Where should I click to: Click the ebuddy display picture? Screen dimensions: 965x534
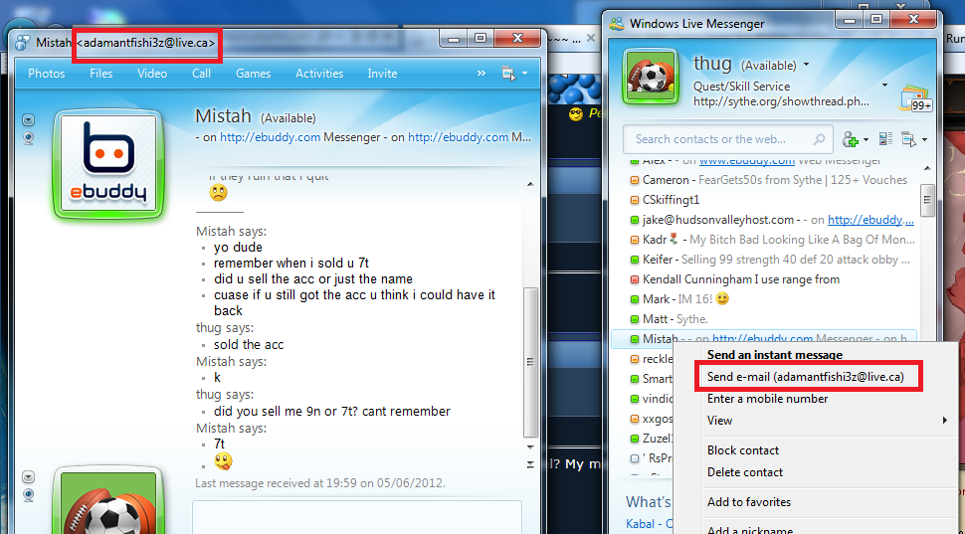[x=108, y=165]
